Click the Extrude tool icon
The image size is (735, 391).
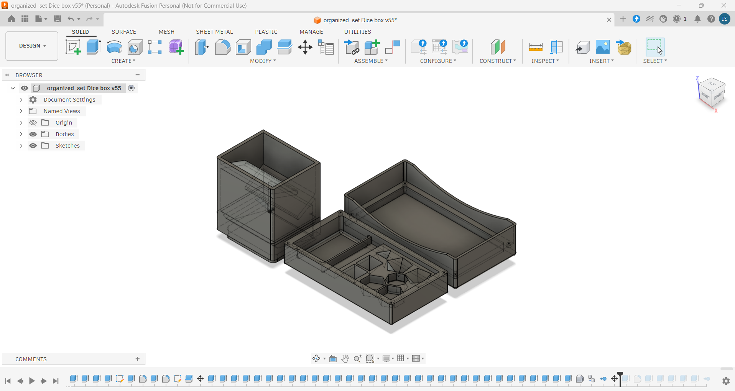[94, 47]
